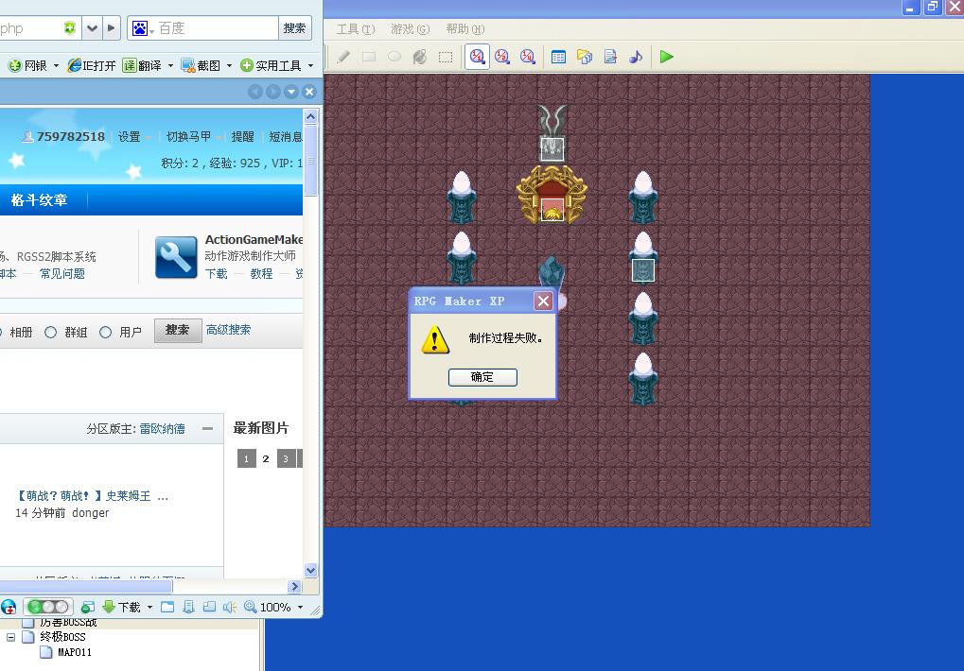Select the pencil drawing tool in RPG Maker
Viewport: 964px width, 671px height.
click(343, 57)
